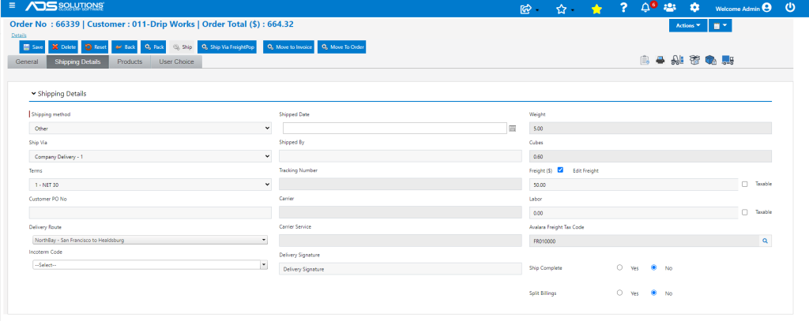Open Terms dropdown showing 1 - NET 30
The width and height of the screenshot is (809, 321).
(151, 184)
